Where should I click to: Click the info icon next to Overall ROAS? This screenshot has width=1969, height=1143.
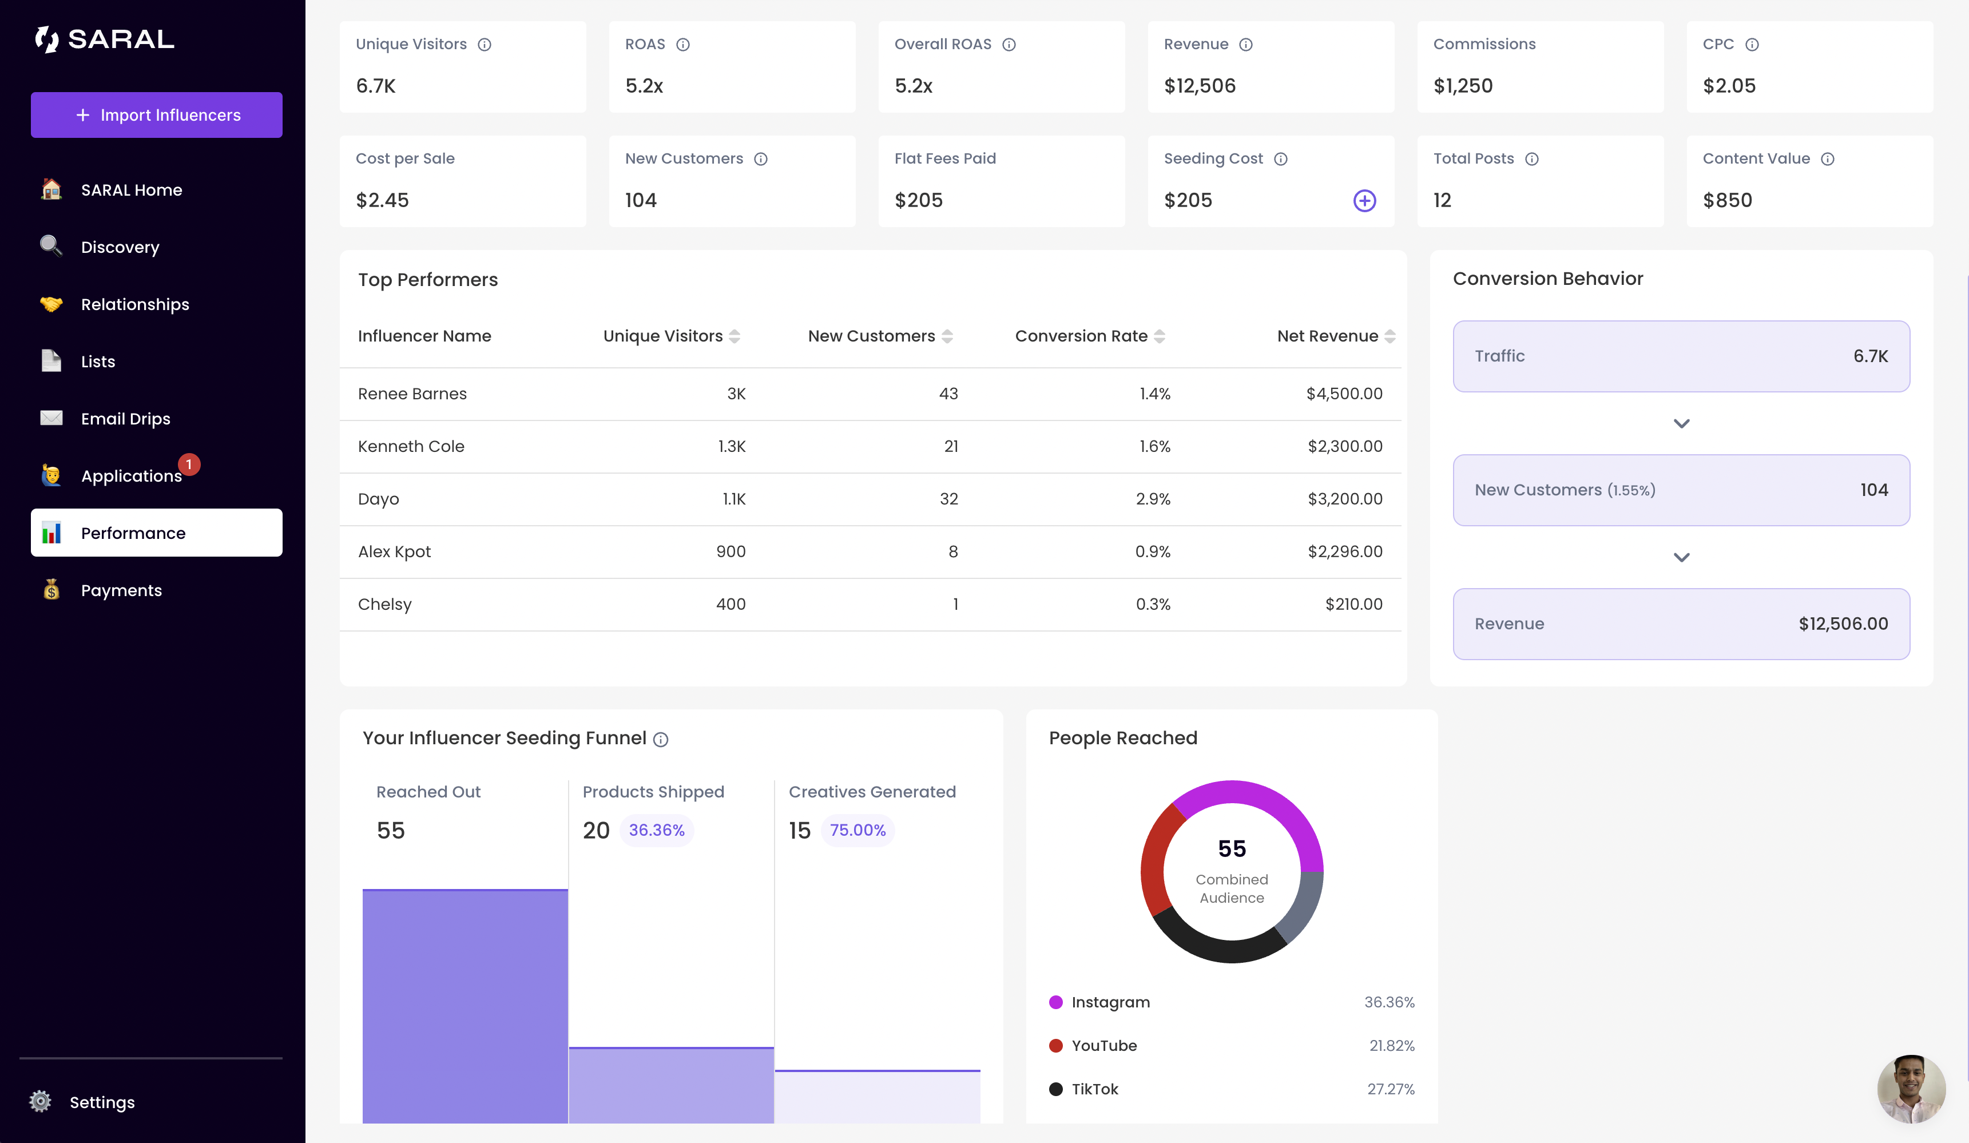pyautogui.click(x=1009, y=45)
